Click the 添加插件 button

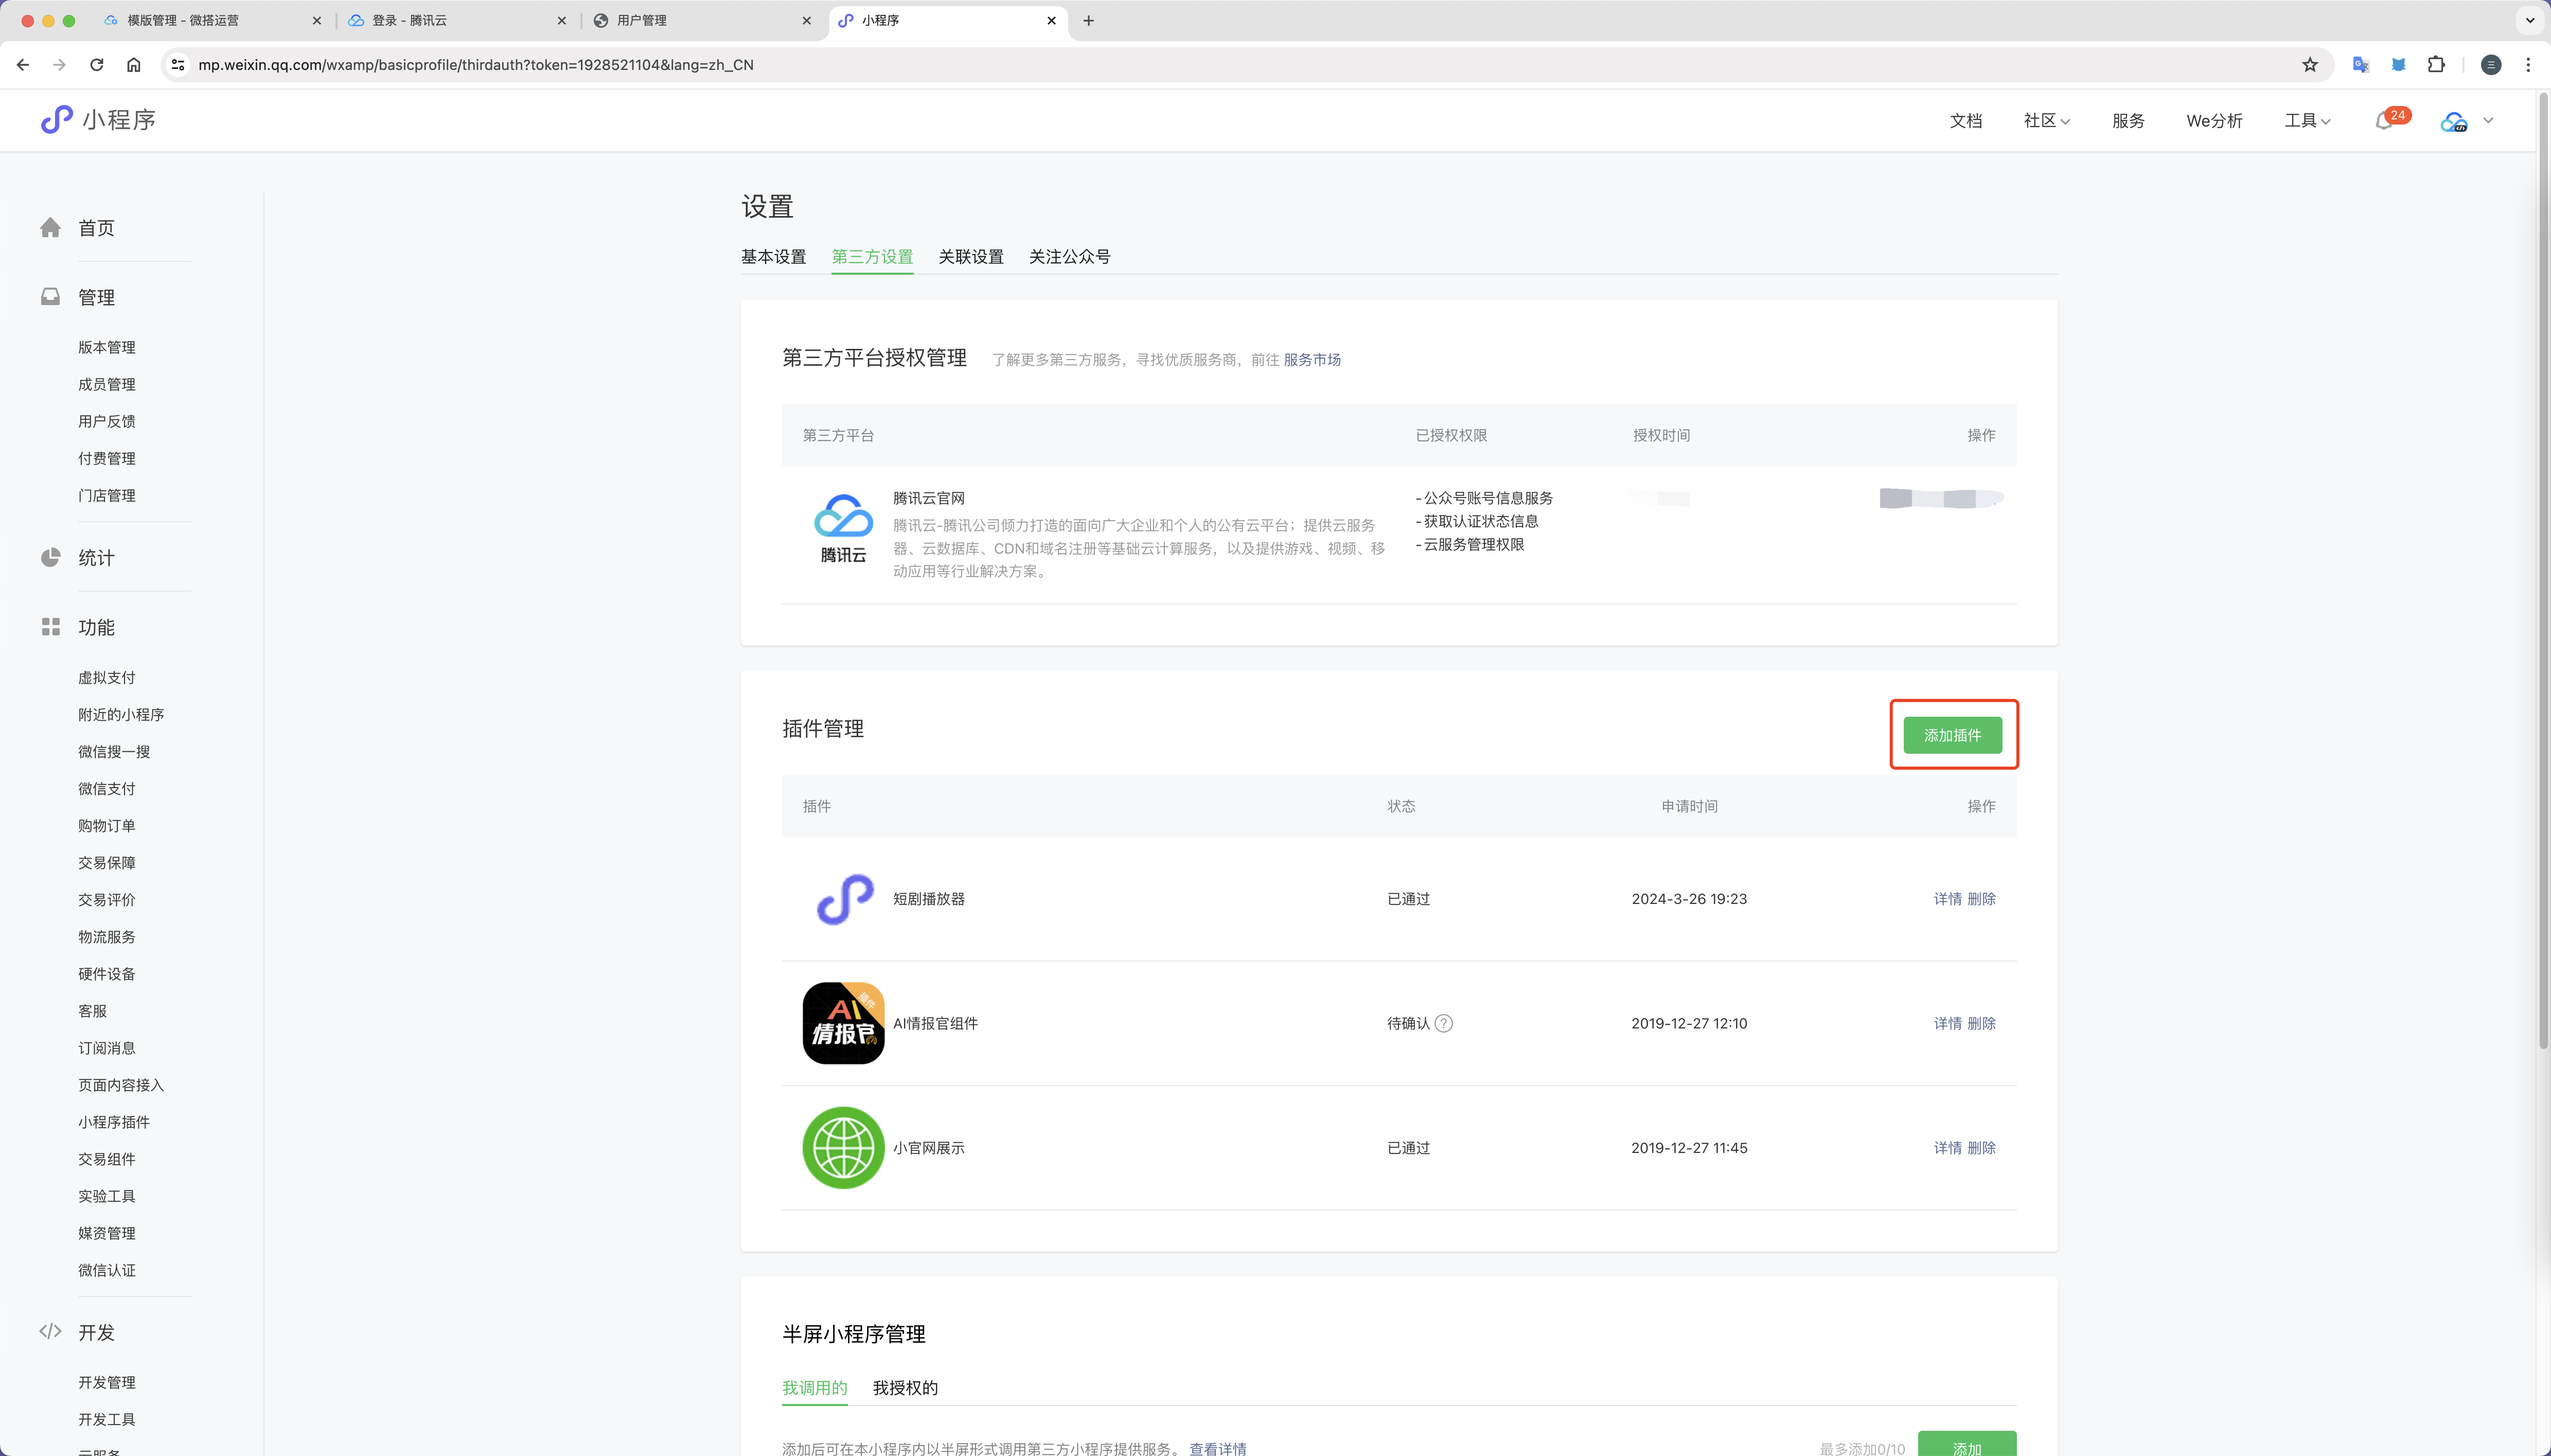[x=1952, y=735]
